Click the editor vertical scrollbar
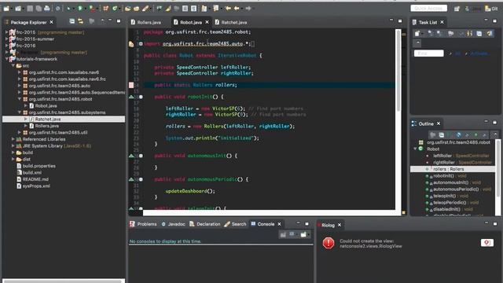The height and width of the screenshot is (283, 503). point(398,71)
